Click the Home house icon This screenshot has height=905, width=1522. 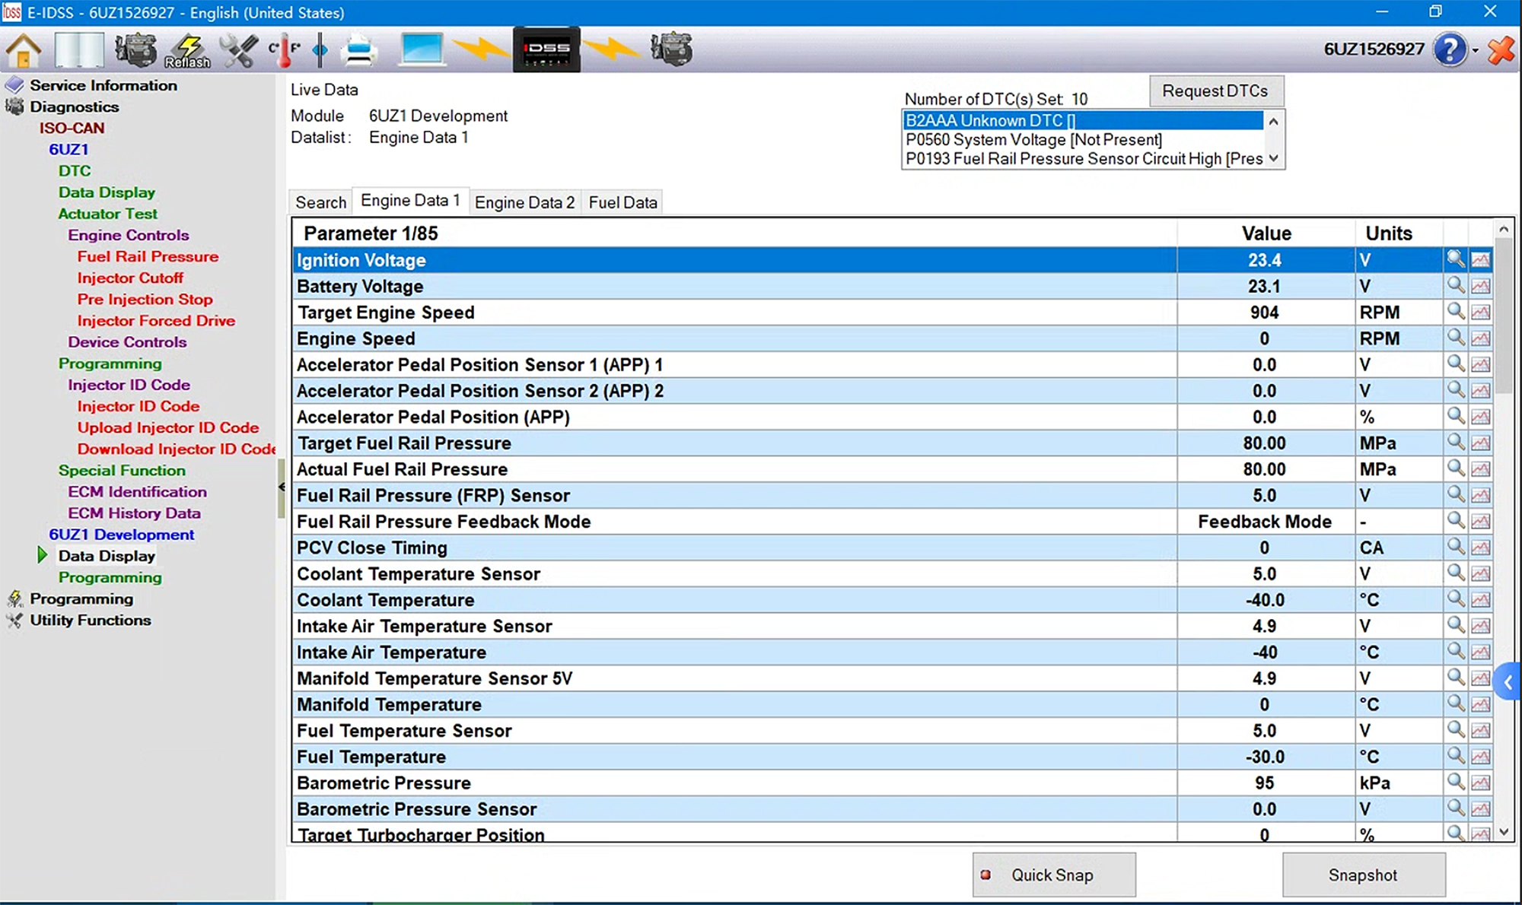tap(24, 50)
